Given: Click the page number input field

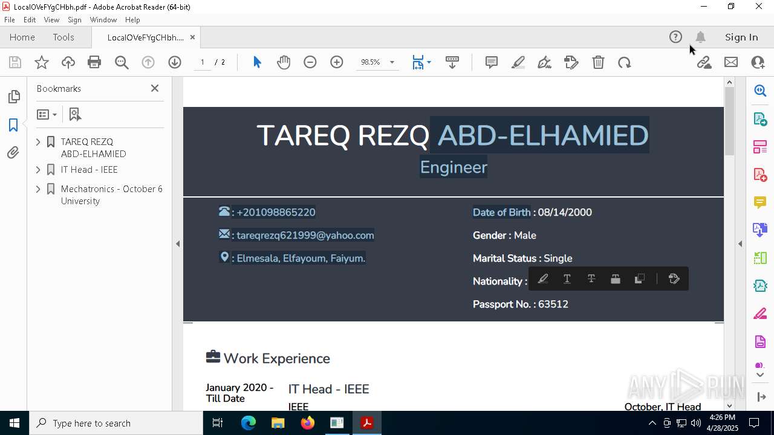Looking at the screenshot, I should (203, 62).
